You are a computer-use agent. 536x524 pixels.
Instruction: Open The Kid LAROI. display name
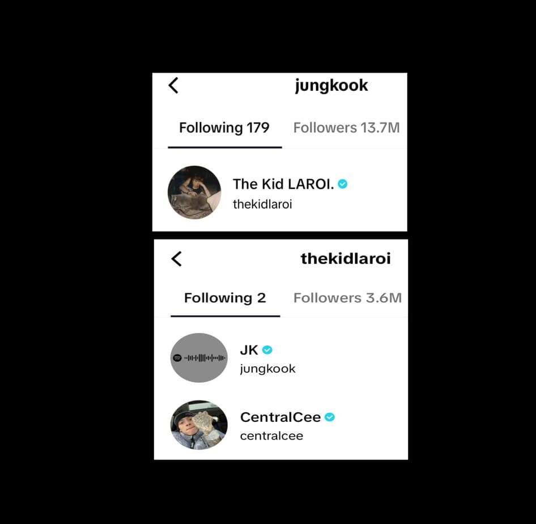point(283,184)
